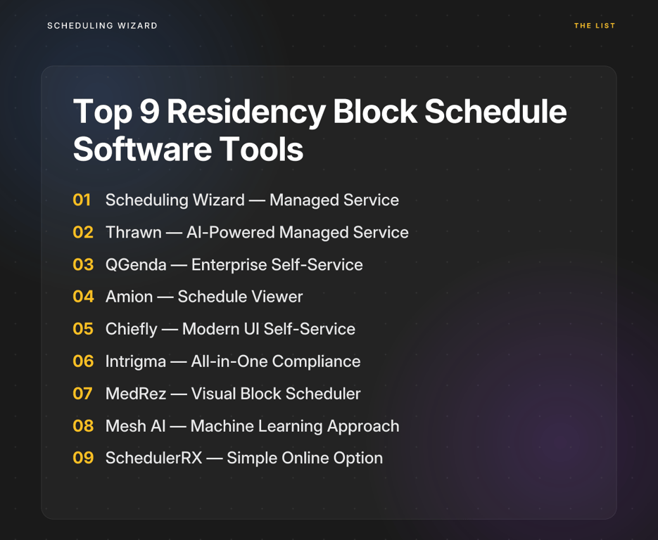The height and width of the screenshot is (540, 658).
Task: Click the number 03 marker
Action: pyautogui.click(x=83, y=264)
